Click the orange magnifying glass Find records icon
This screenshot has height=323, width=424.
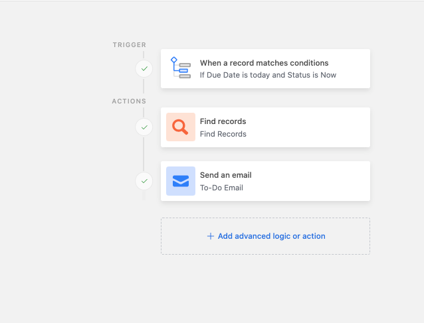click(181, 127)
